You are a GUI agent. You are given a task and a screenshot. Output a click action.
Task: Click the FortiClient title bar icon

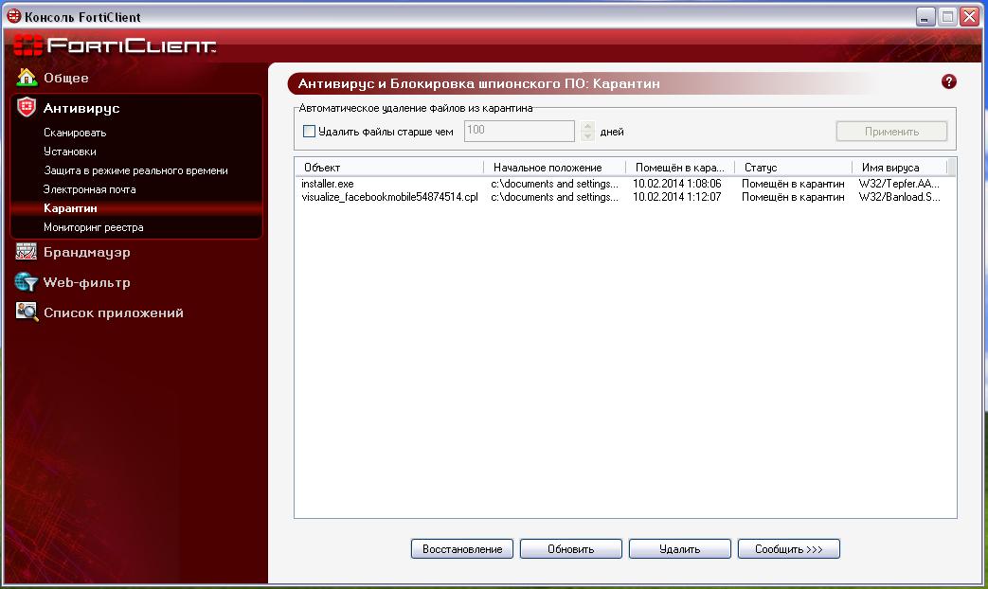point(13,16)
